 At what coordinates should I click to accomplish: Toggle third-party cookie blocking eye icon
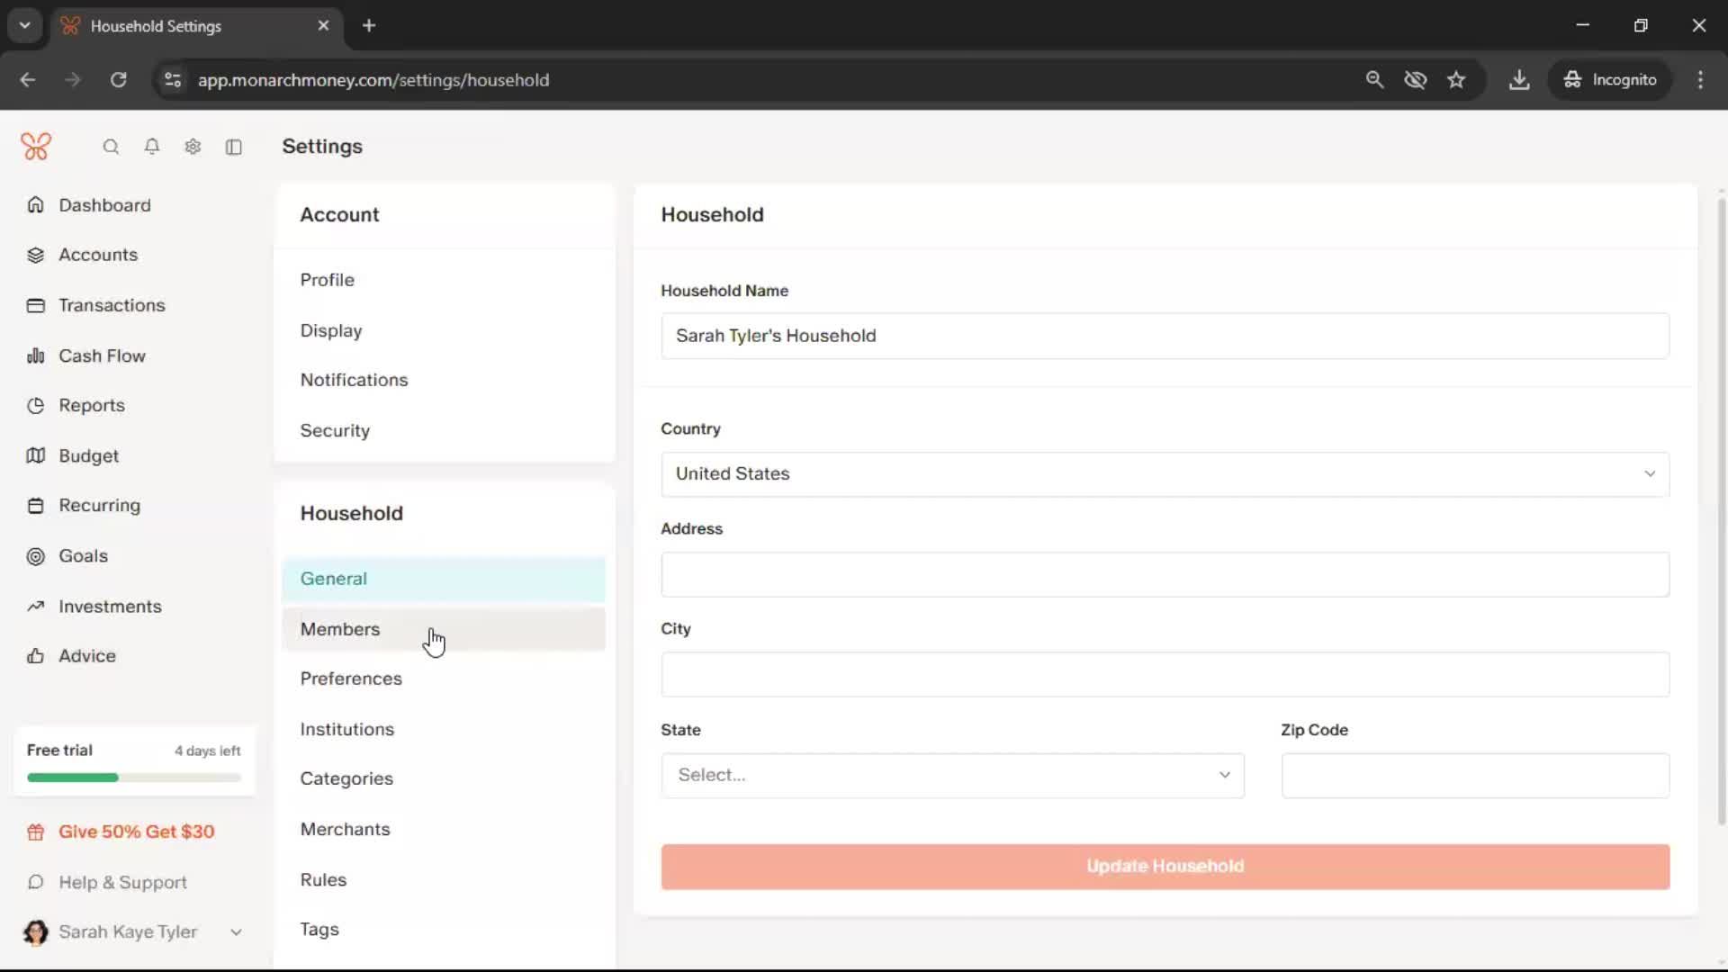coord(1415,80)
